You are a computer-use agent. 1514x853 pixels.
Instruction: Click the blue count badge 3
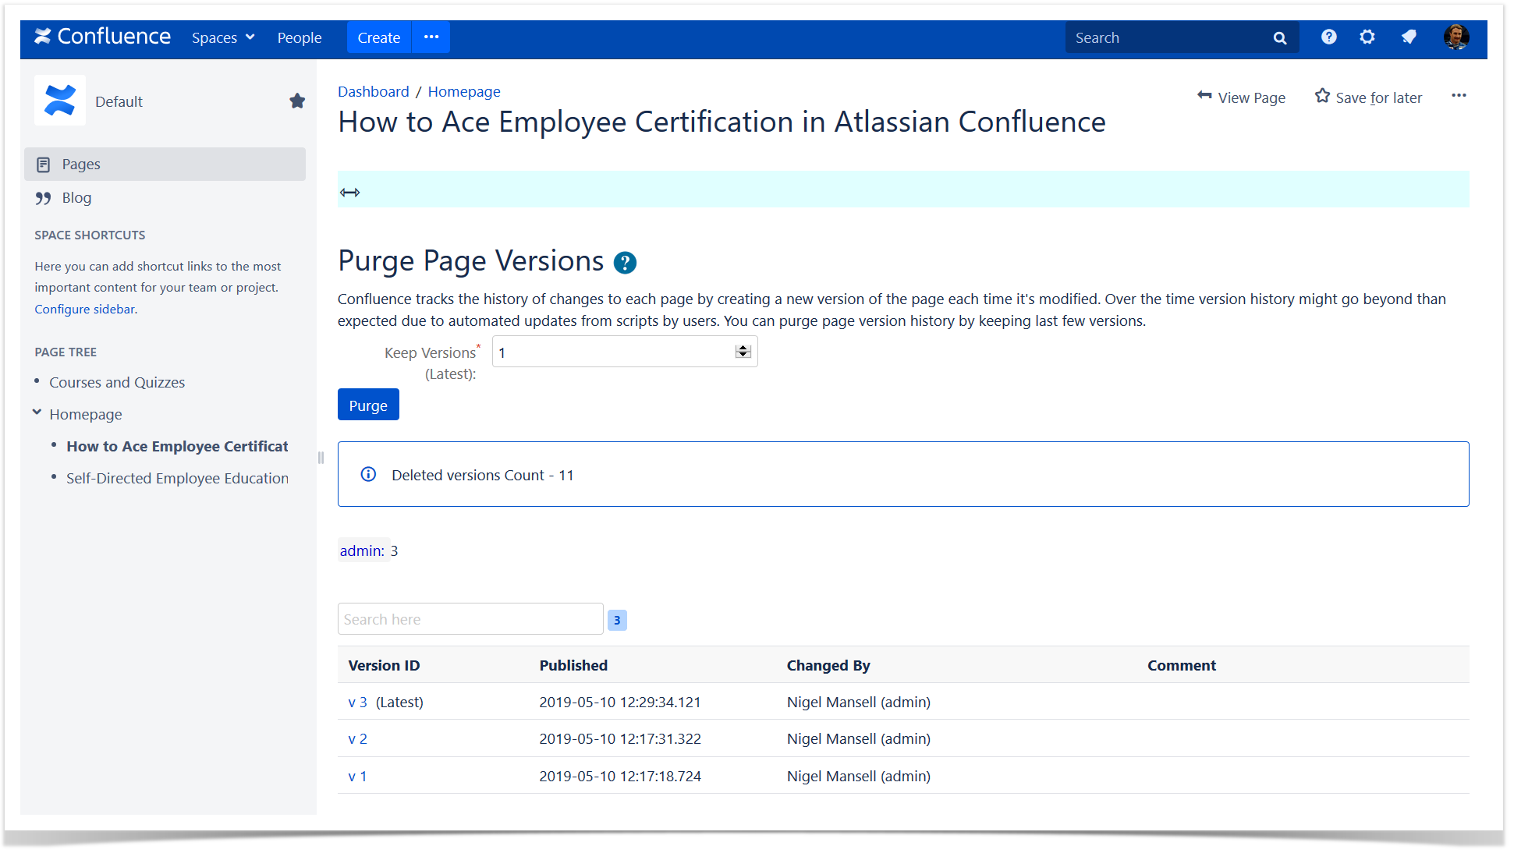click(x=617, y=620)
